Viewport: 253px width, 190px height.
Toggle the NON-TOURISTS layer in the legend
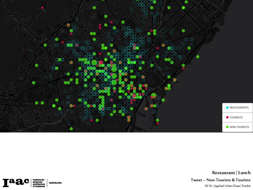click(x=239, y=127)
